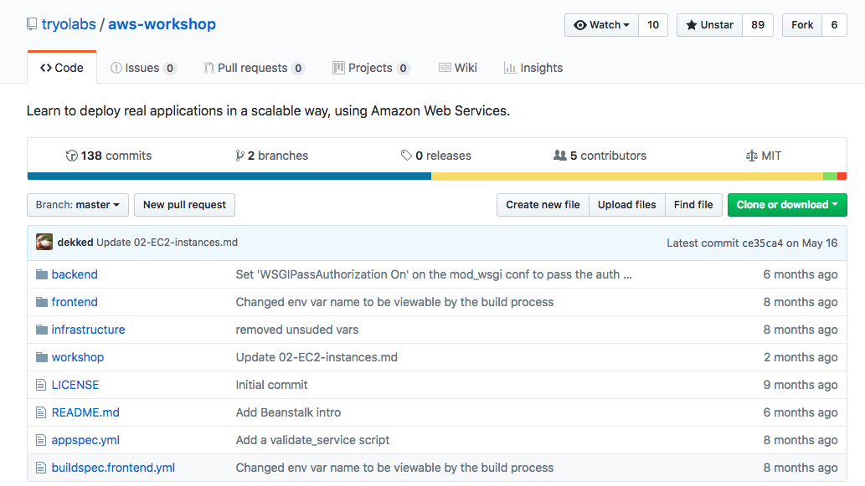
Task: Click the LICENSE file icon
Action: coord(41,385)
